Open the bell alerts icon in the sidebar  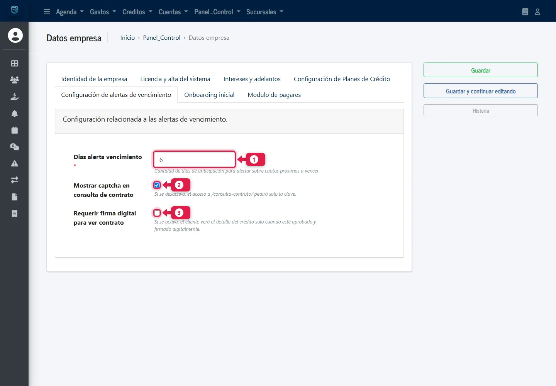click(15, 113)
